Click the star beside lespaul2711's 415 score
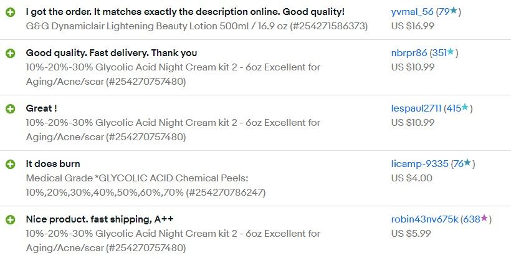The height and width of the screenshot is (258, 511). point(466,108)
